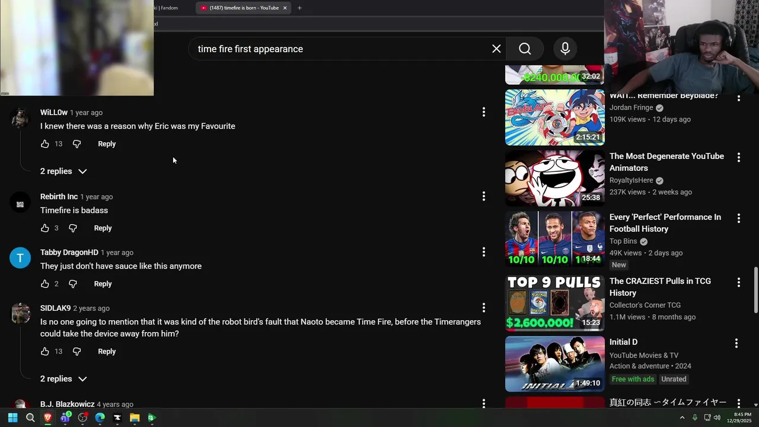Image resolution: width=759 pixels, height=427 pixels.
Task: Open Microsoft Teams from the taskbar
Action: 65,418
